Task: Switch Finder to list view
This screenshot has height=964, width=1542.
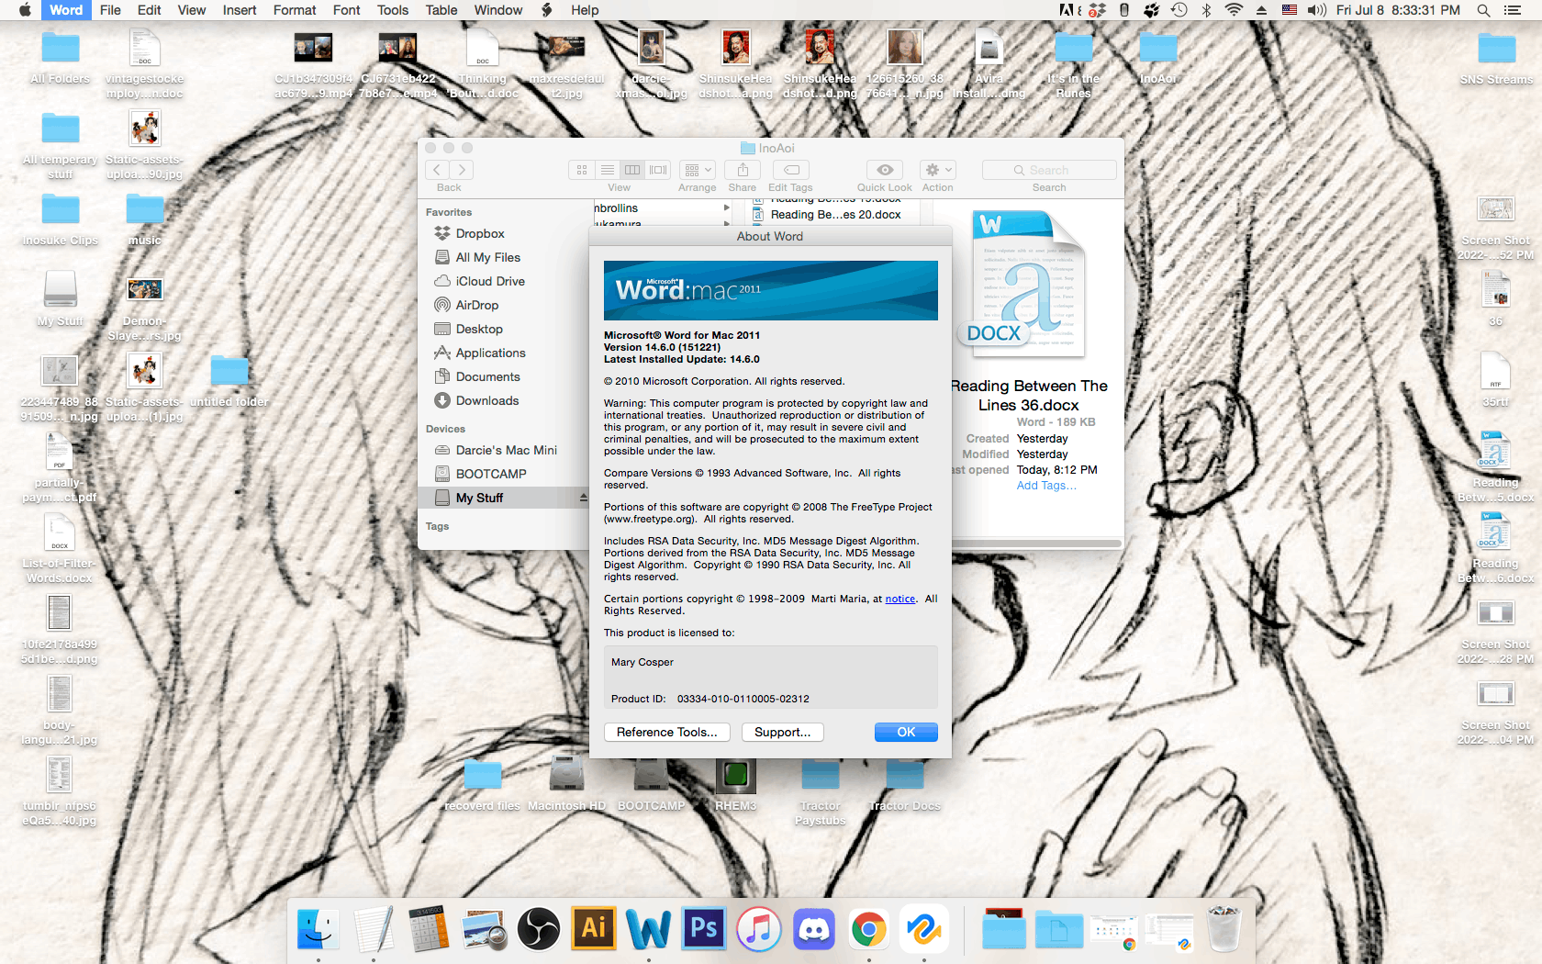Action: tap(607, 170)
